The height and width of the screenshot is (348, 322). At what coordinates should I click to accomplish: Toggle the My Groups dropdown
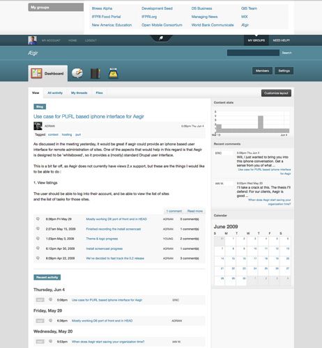click(x=256, y=40)
